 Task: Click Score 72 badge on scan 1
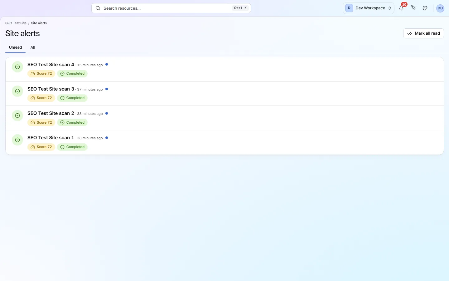[41, 147]
